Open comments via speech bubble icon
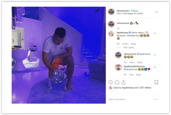171x115 pixels. click(117, 82)
